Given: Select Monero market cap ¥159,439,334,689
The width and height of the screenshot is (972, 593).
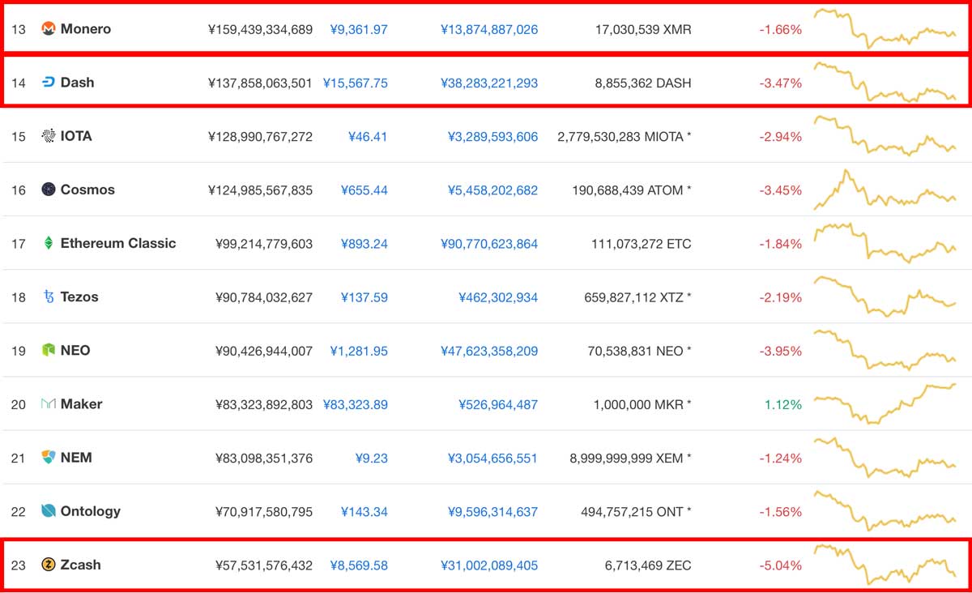Looking at the screenshot, I should (x=260, y=30).
